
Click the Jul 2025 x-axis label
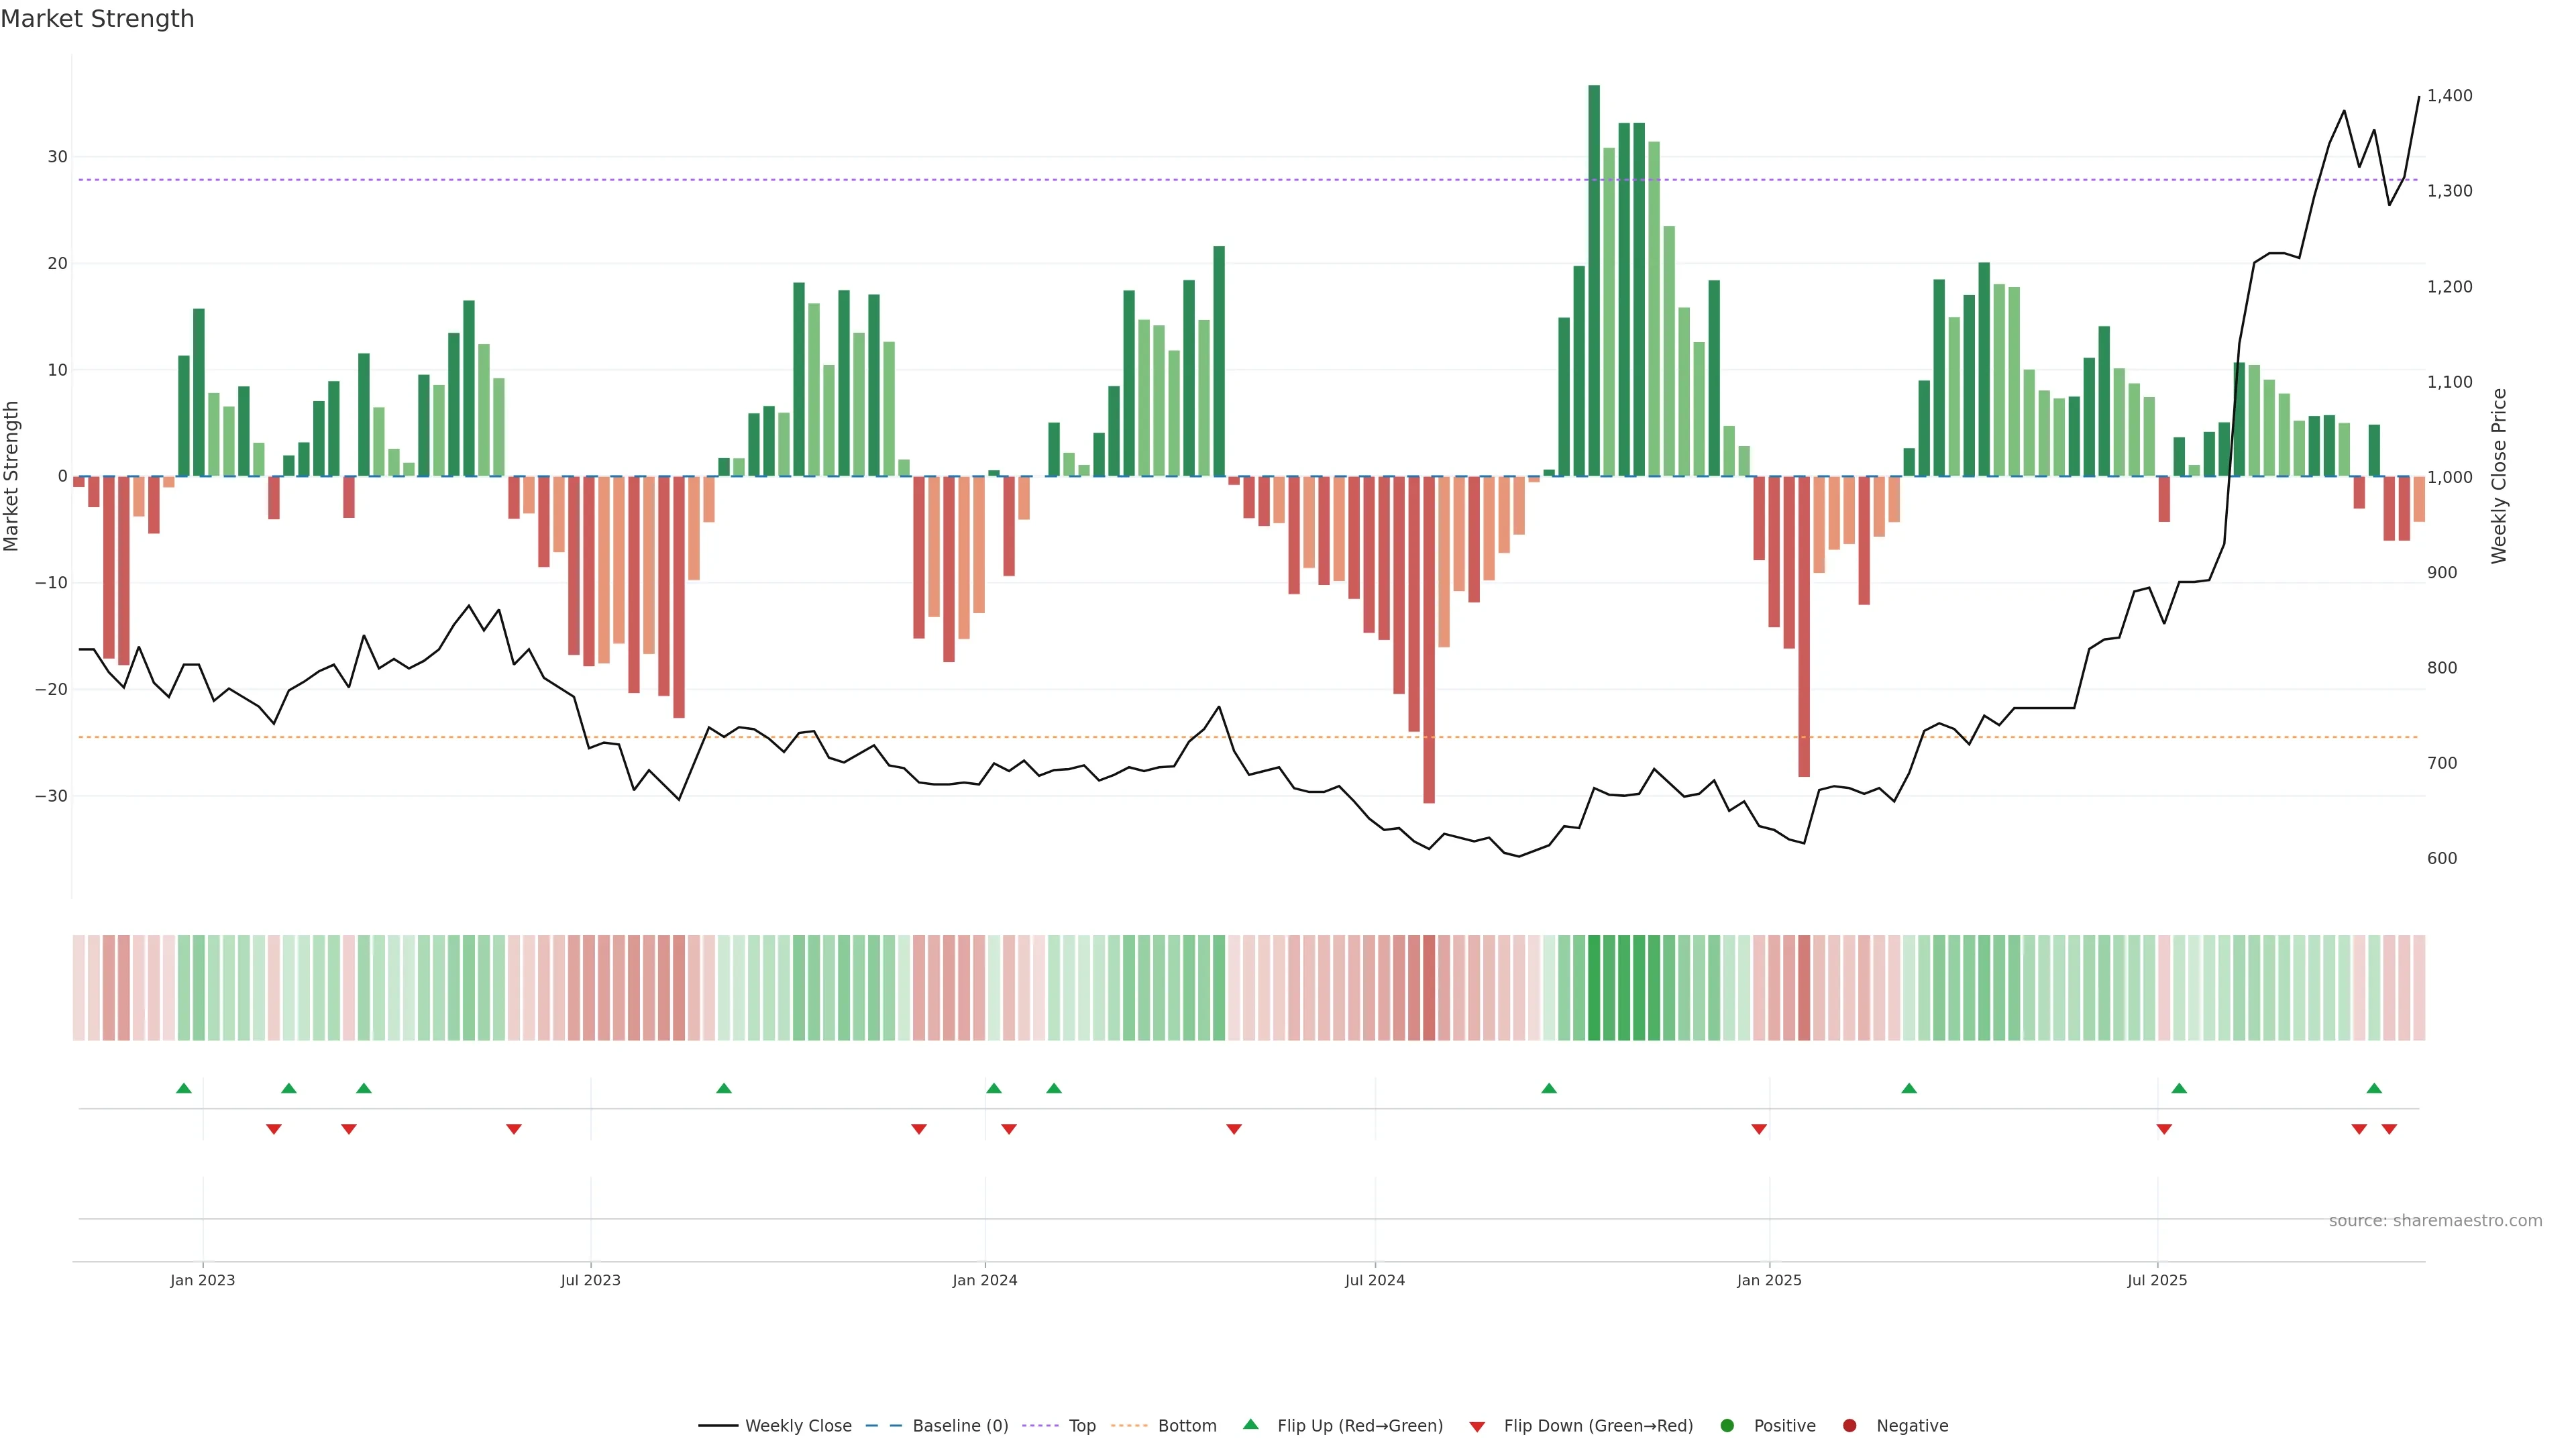click(2157, 1280)
